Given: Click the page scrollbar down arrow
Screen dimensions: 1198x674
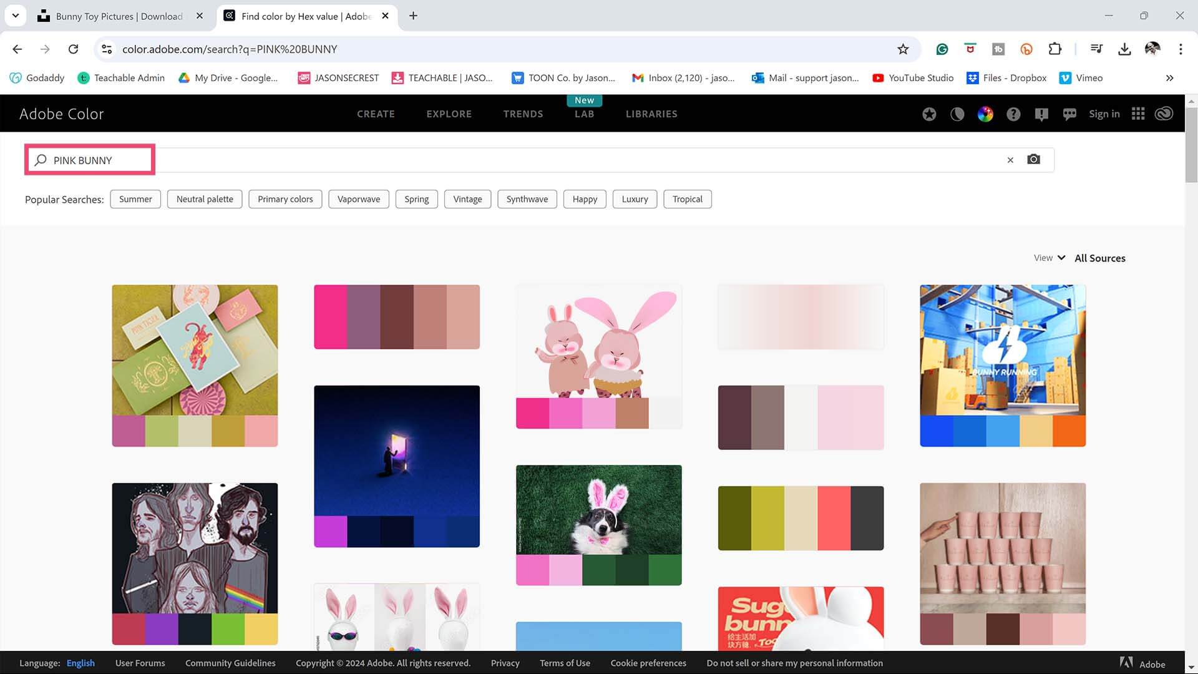Looking at the screenshot, I should pos(1191,667).
